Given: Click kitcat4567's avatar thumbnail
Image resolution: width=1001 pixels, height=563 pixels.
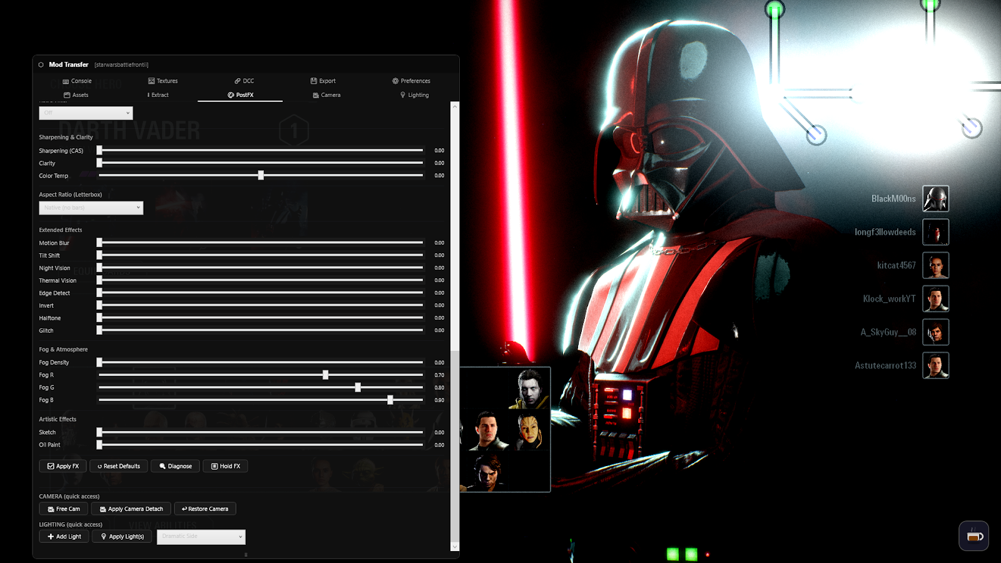Looking at the screenshot, I should pyautogui.click(x=935, y=265).
